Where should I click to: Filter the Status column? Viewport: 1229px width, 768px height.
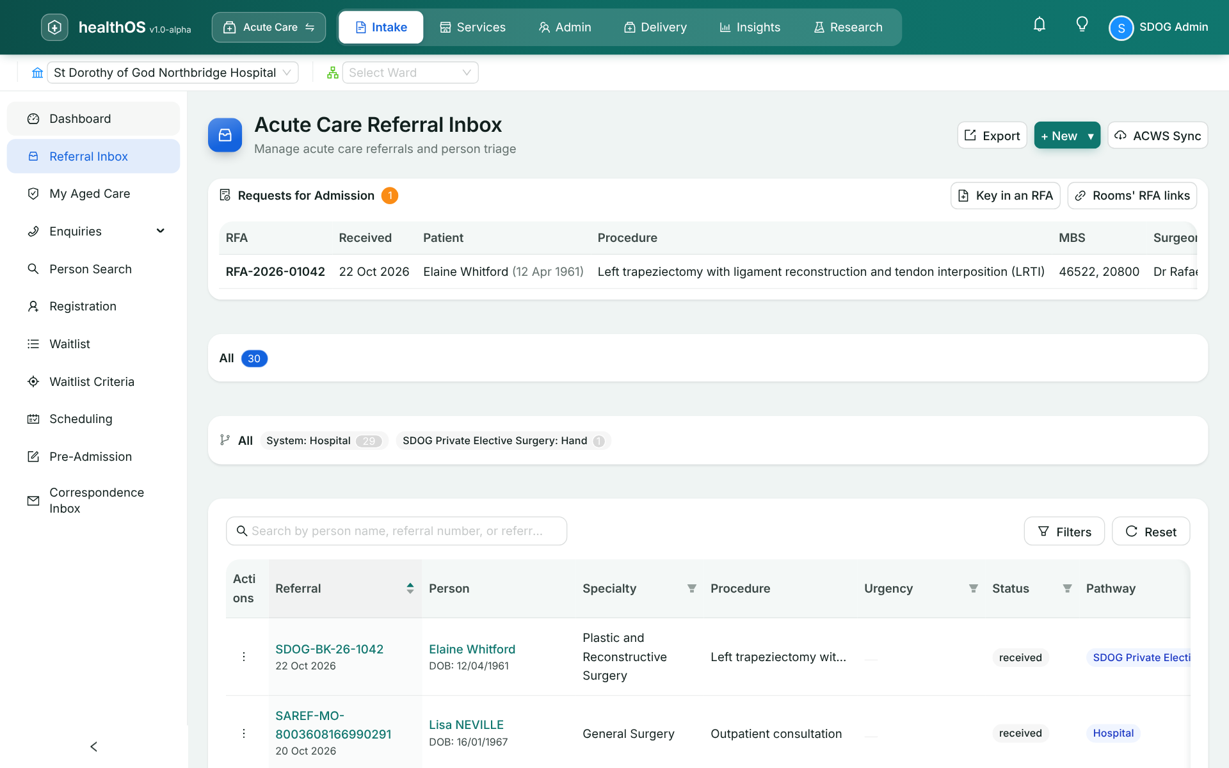pos(1067,588)
